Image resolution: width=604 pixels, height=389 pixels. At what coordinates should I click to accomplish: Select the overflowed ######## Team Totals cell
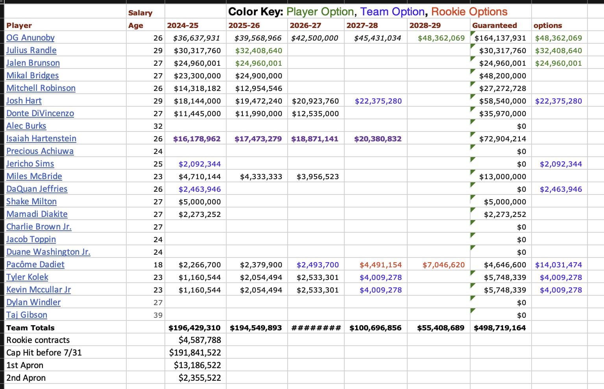tap(316, 328)
